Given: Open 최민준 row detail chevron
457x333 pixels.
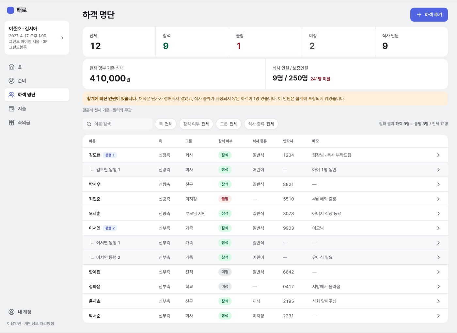Looking at the screenshot, I should tap(438, 199).
